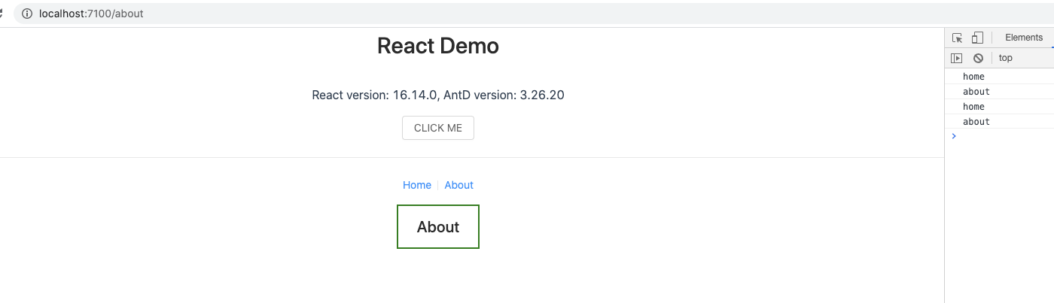Click the green bordered About box
Screen dimensions: 1054x303
pos(438,226)
